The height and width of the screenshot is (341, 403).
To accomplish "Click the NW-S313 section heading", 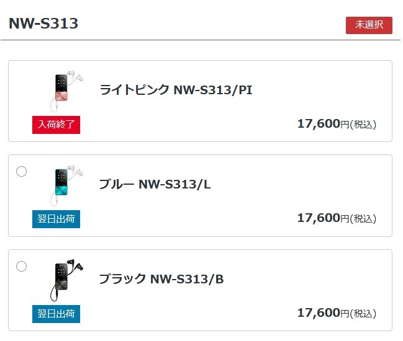I will click(43, 24).
